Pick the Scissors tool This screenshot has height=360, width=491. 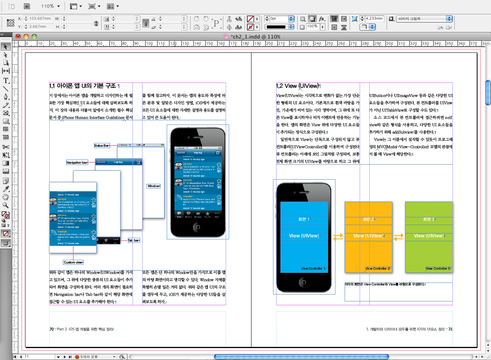click(6, 146)
